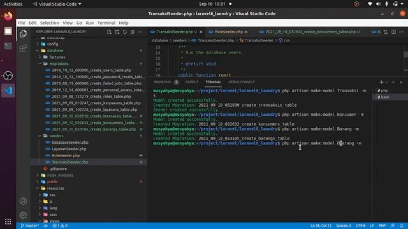Viewport: 408px width, 229px height.
Task: Switch to the Debug Console tab
Action: (x=242, y=82)
